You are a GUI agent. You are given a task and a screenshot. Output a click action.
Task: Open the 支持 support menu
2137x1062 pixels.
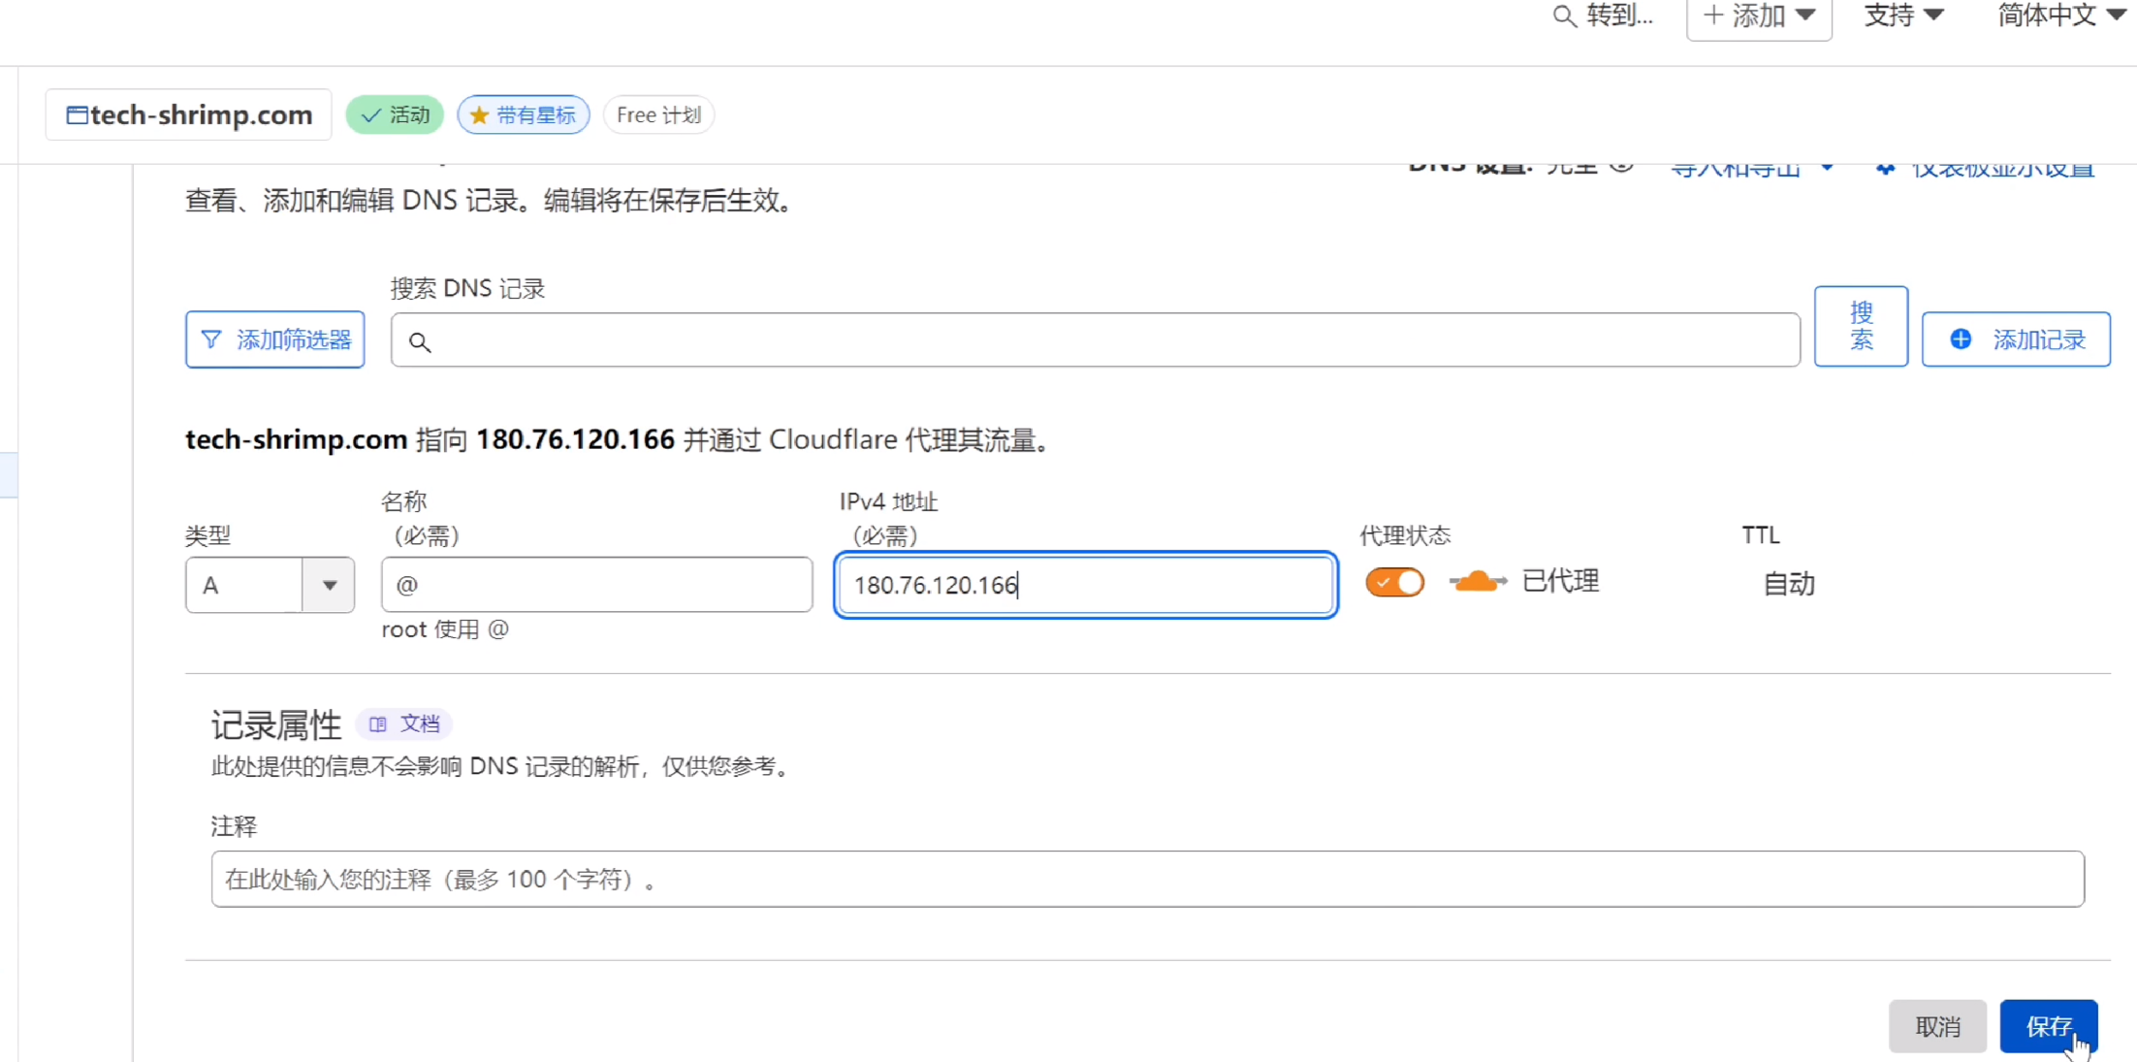click(1902, 16)
